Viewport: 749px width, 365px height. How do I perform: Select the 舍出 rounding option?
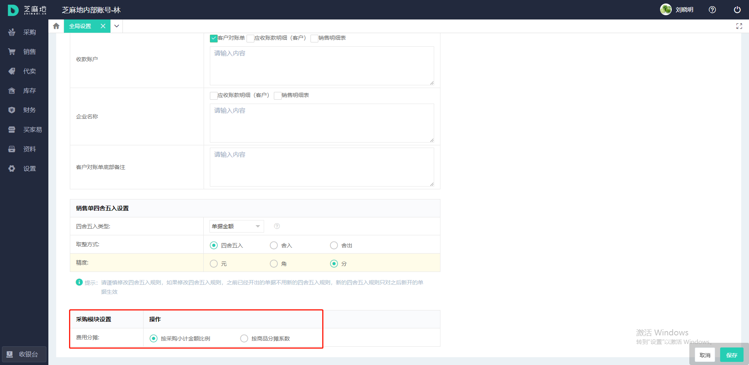pyautogui.click(x=334, y=245)
